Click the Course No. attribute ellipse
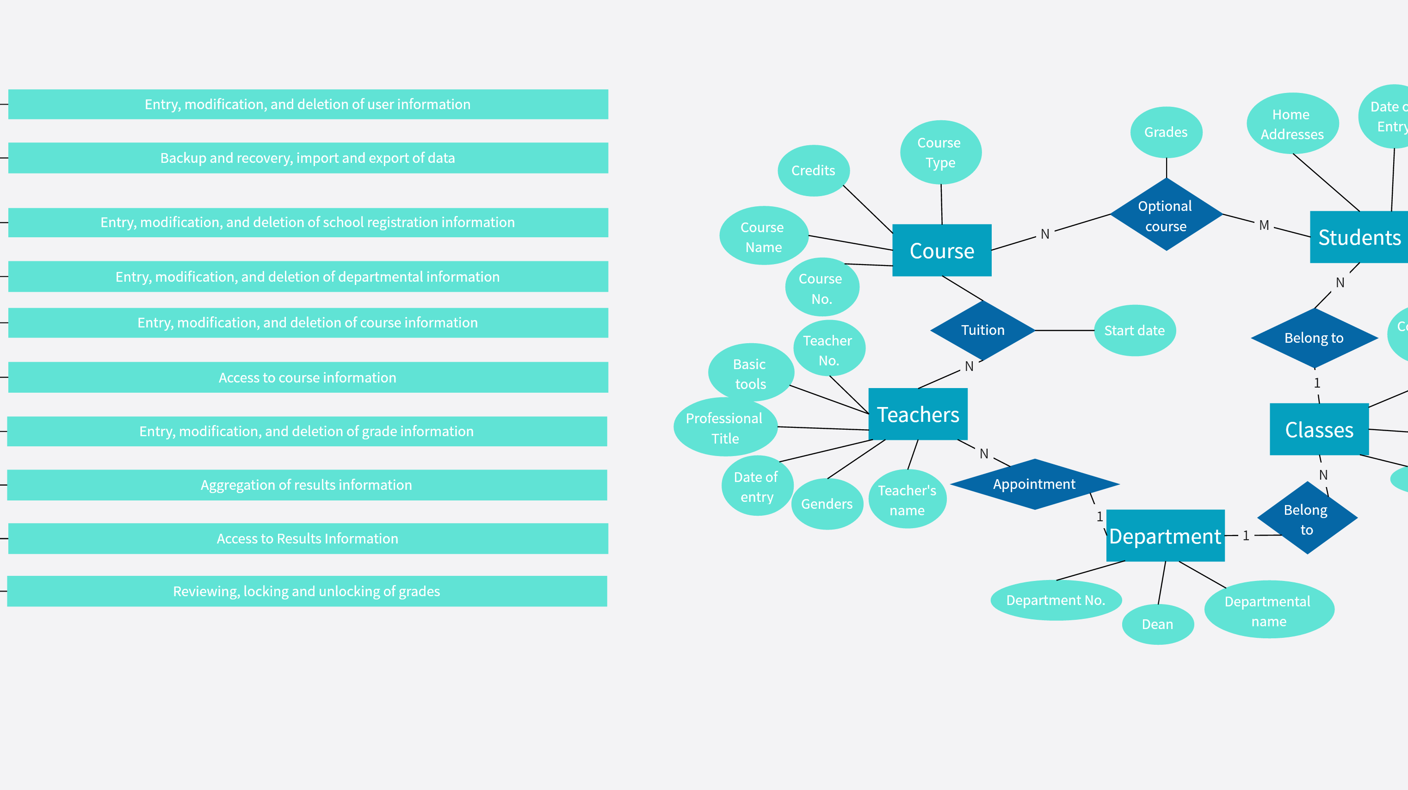The width and height of the screenshot is (1408, 790). point(819,288)
